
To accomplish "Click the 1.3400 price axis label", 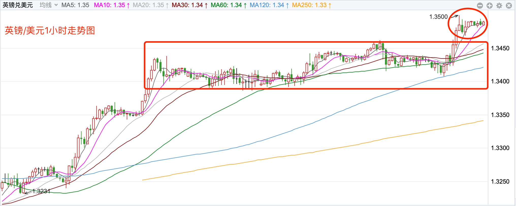I will (500, 81).
